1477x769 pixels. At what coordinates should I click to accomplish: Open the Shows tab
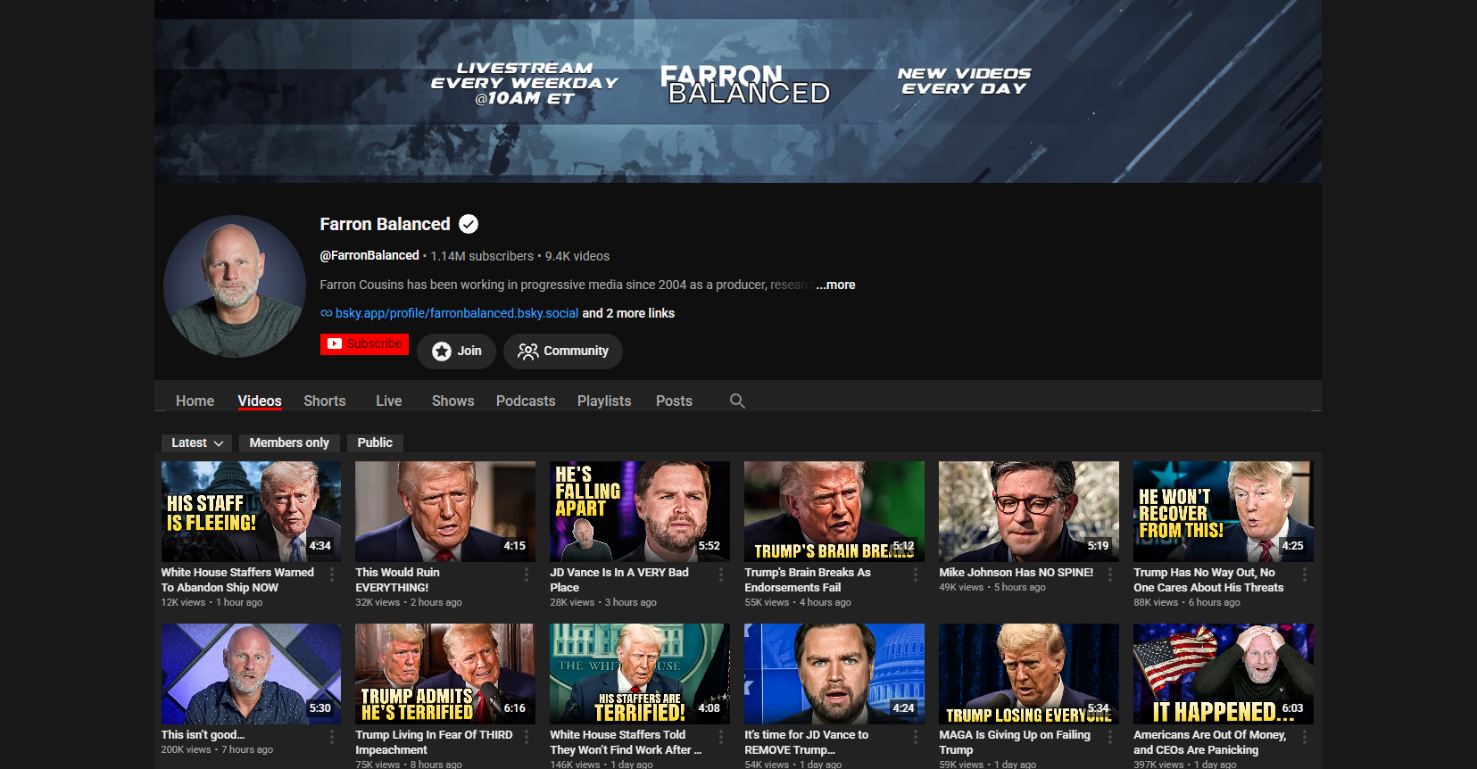pos(453,401)
